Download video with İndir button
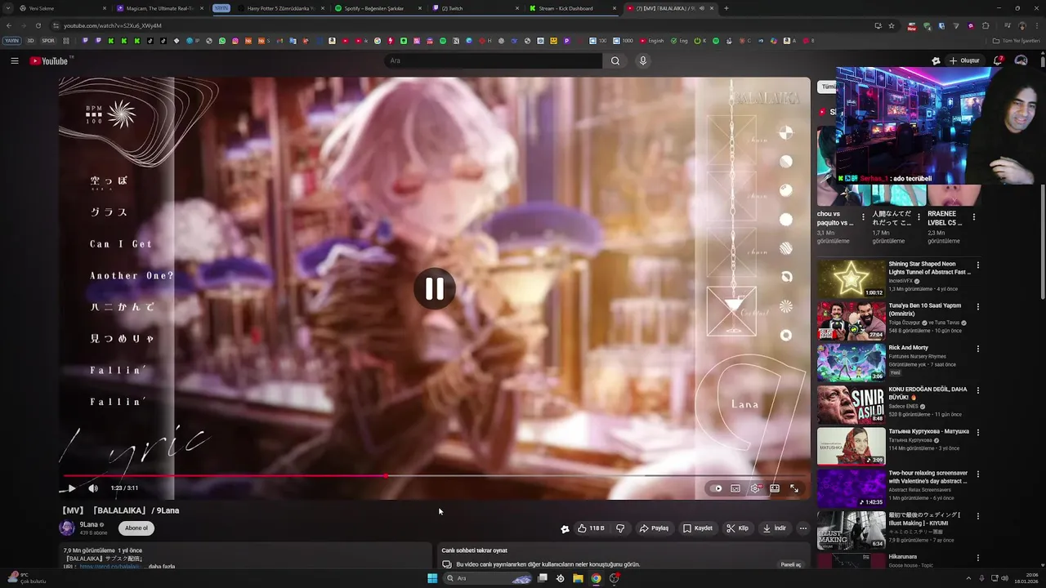 (x=774, y=528)
